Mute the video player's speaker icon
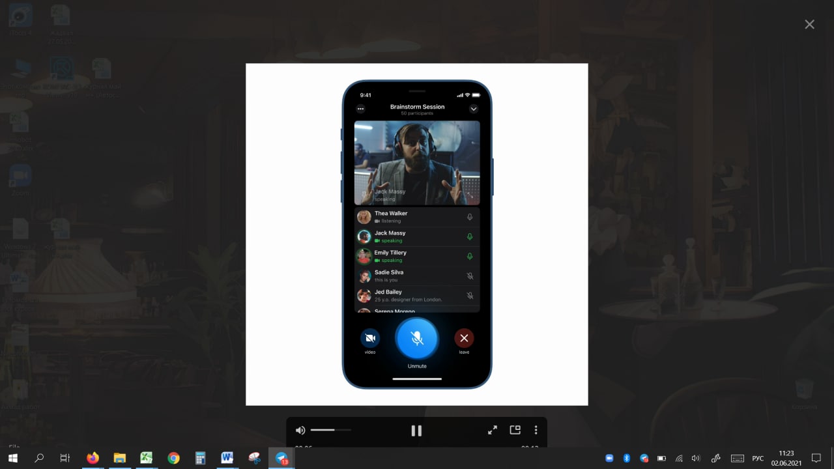The height and width of the screenshot is (469, 834). [x=300, y=430]
